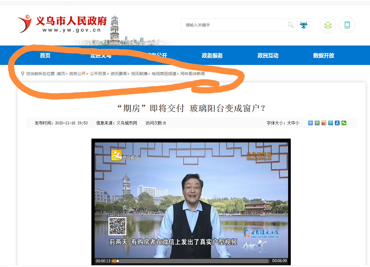370x267 pixels.
Task: Set font size to 大 (large)
Action: 289,123
